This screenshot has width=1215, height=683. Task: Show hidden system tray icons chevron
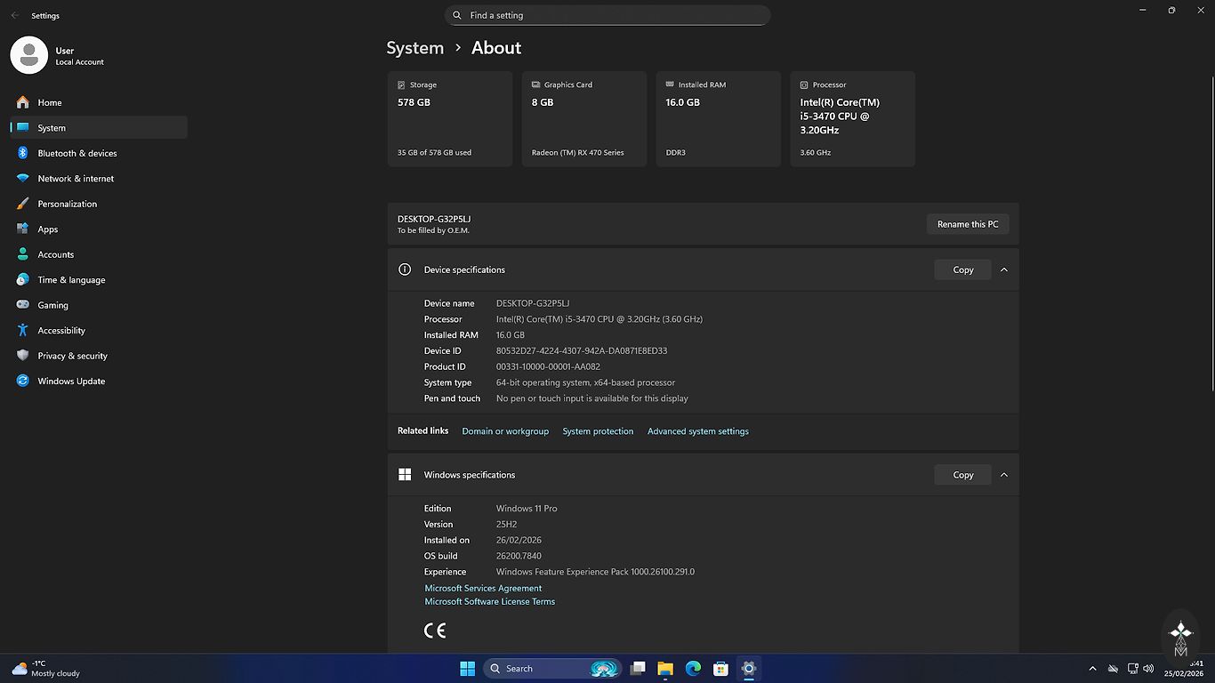pos(1092,669)
